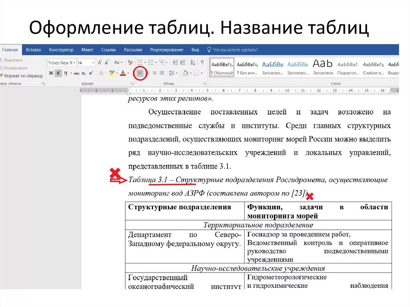
Task: Expand the shading color arrow
Action: [191, 73]
